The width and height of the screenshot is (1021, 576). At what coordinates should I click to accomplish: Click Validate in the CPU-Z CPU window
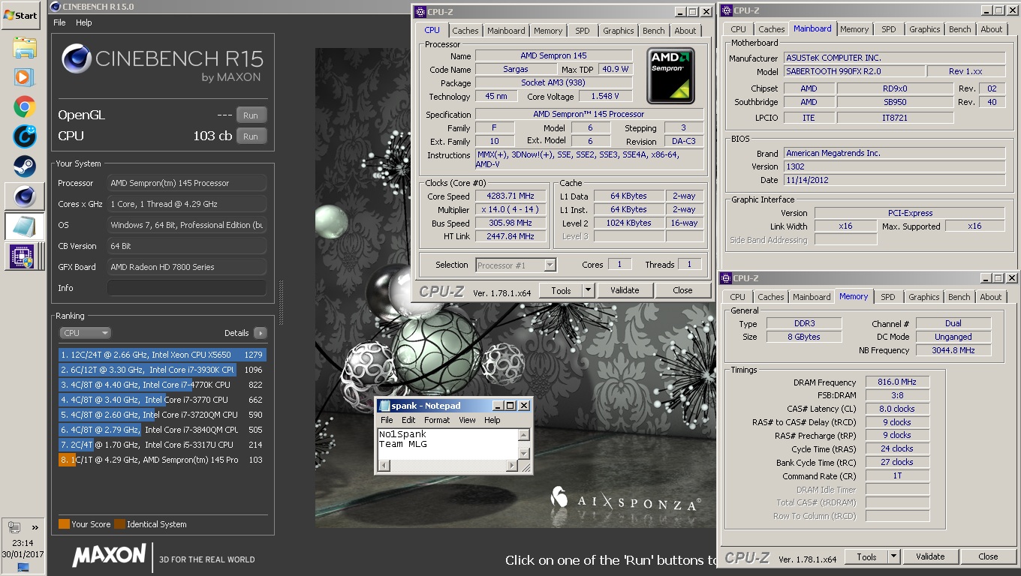(625, 290)
